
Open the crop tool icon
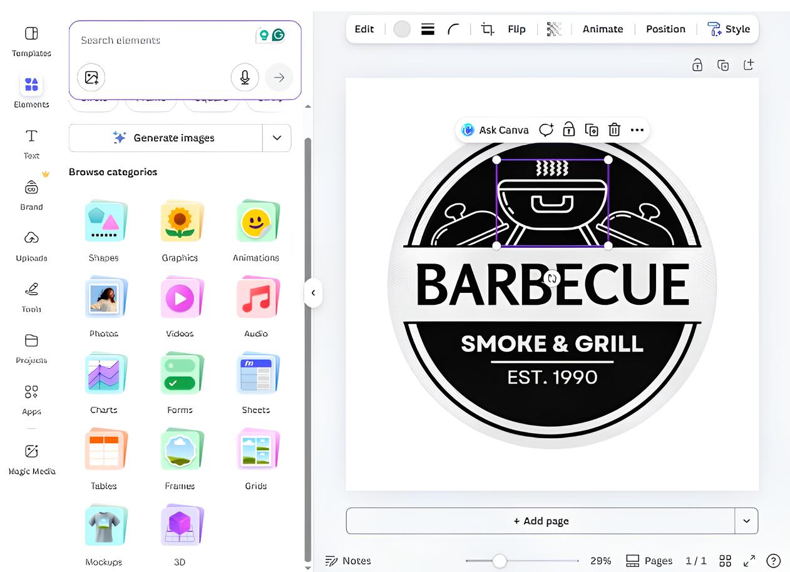pos(487,29)
